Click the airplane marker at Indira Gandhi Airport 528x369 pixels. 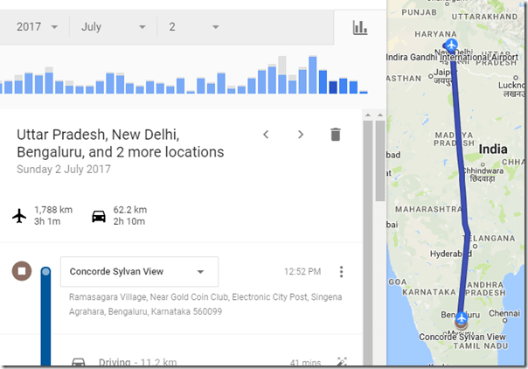coord(450,45)
